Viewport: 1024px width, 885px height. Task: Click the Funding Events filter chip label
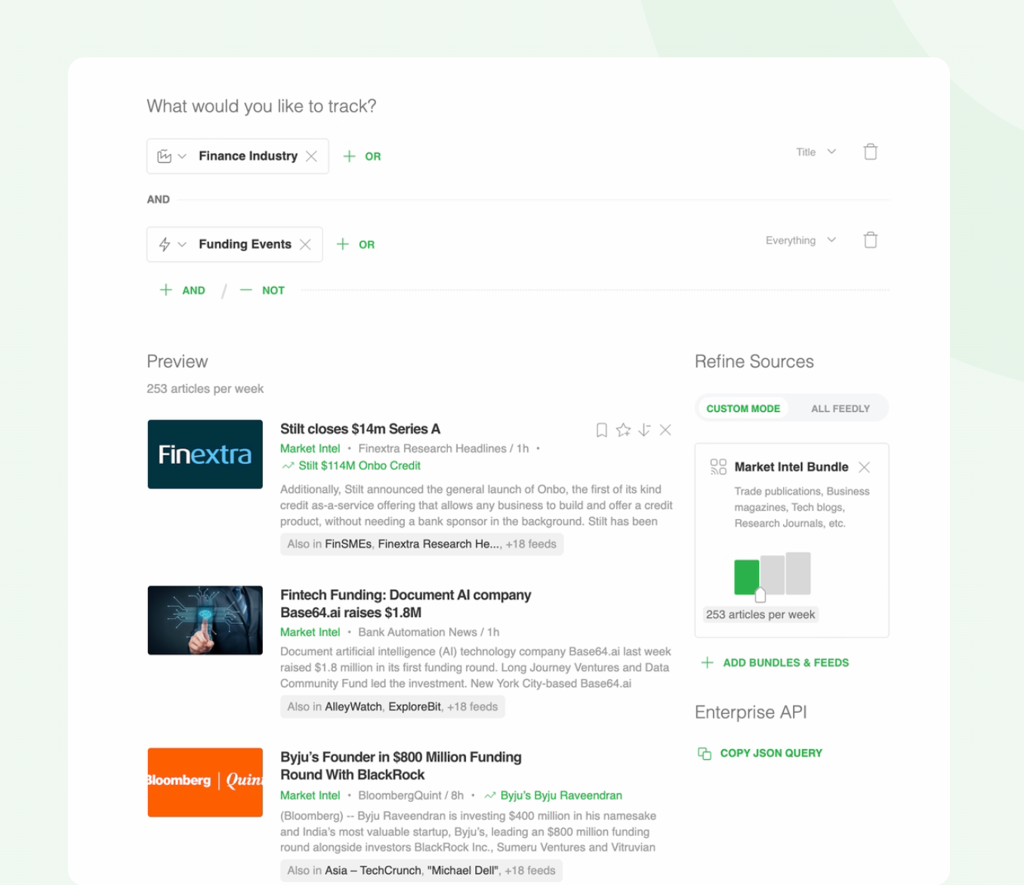(x=245, y=244)
